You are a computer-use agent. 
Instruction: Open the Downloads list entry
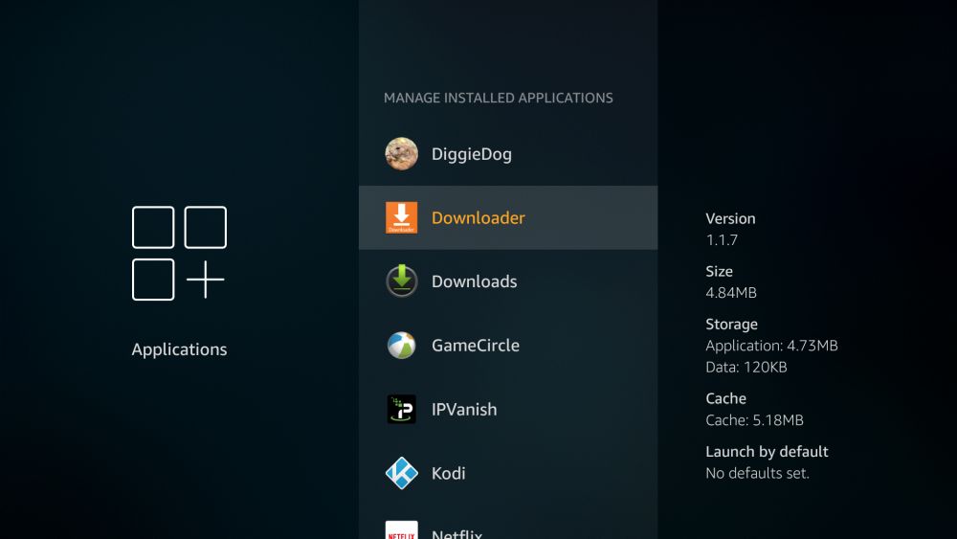[x=508, y=281]
